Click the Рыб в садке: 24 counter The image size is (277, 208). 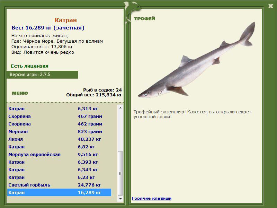pyautogui.click(x=102, y=90)
